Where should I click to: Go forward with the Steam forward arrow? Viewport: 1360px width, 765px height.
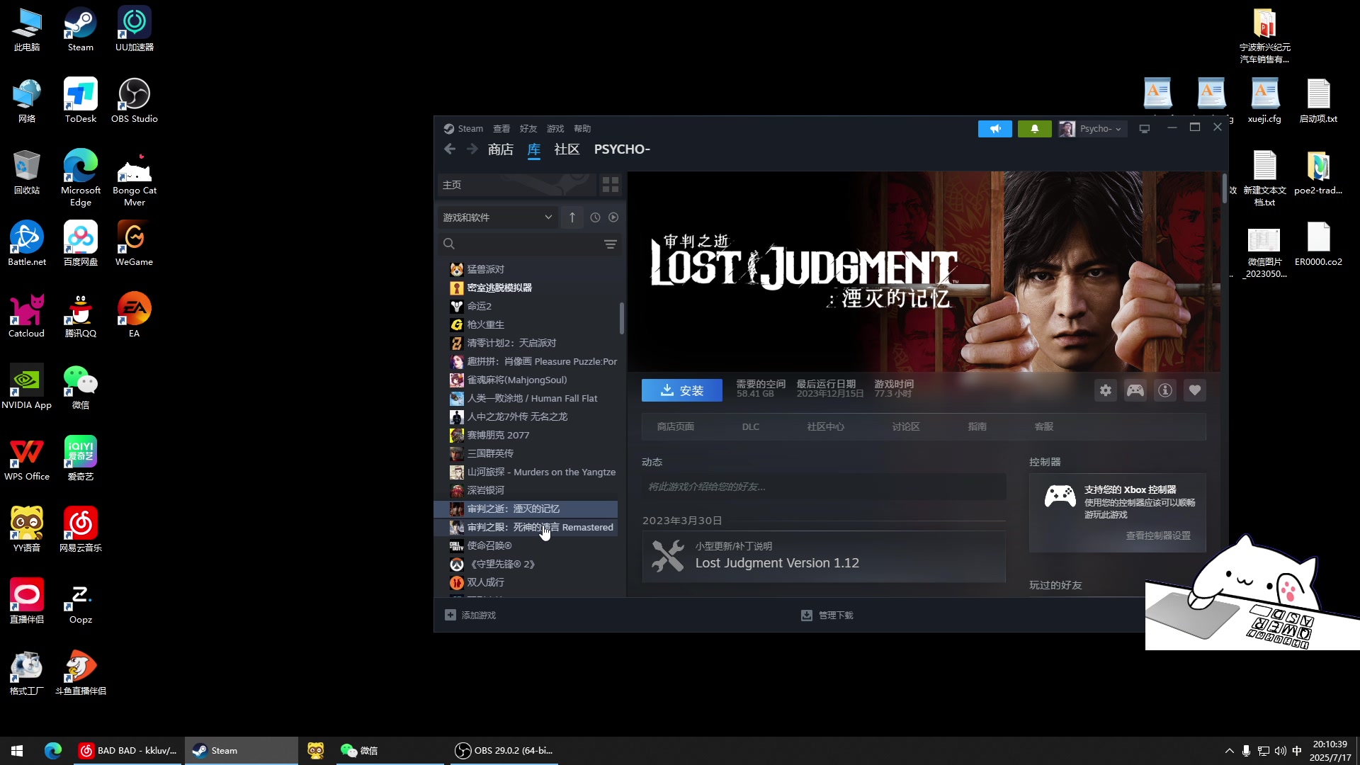click(472, 149)
